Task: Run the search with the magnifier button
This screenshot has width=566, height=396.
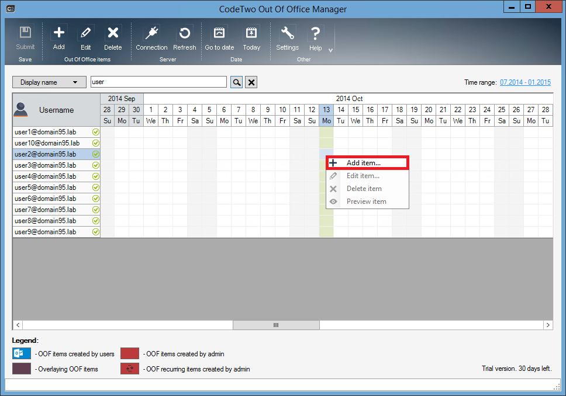Action: pyautogui.click(x=236, y=82)
